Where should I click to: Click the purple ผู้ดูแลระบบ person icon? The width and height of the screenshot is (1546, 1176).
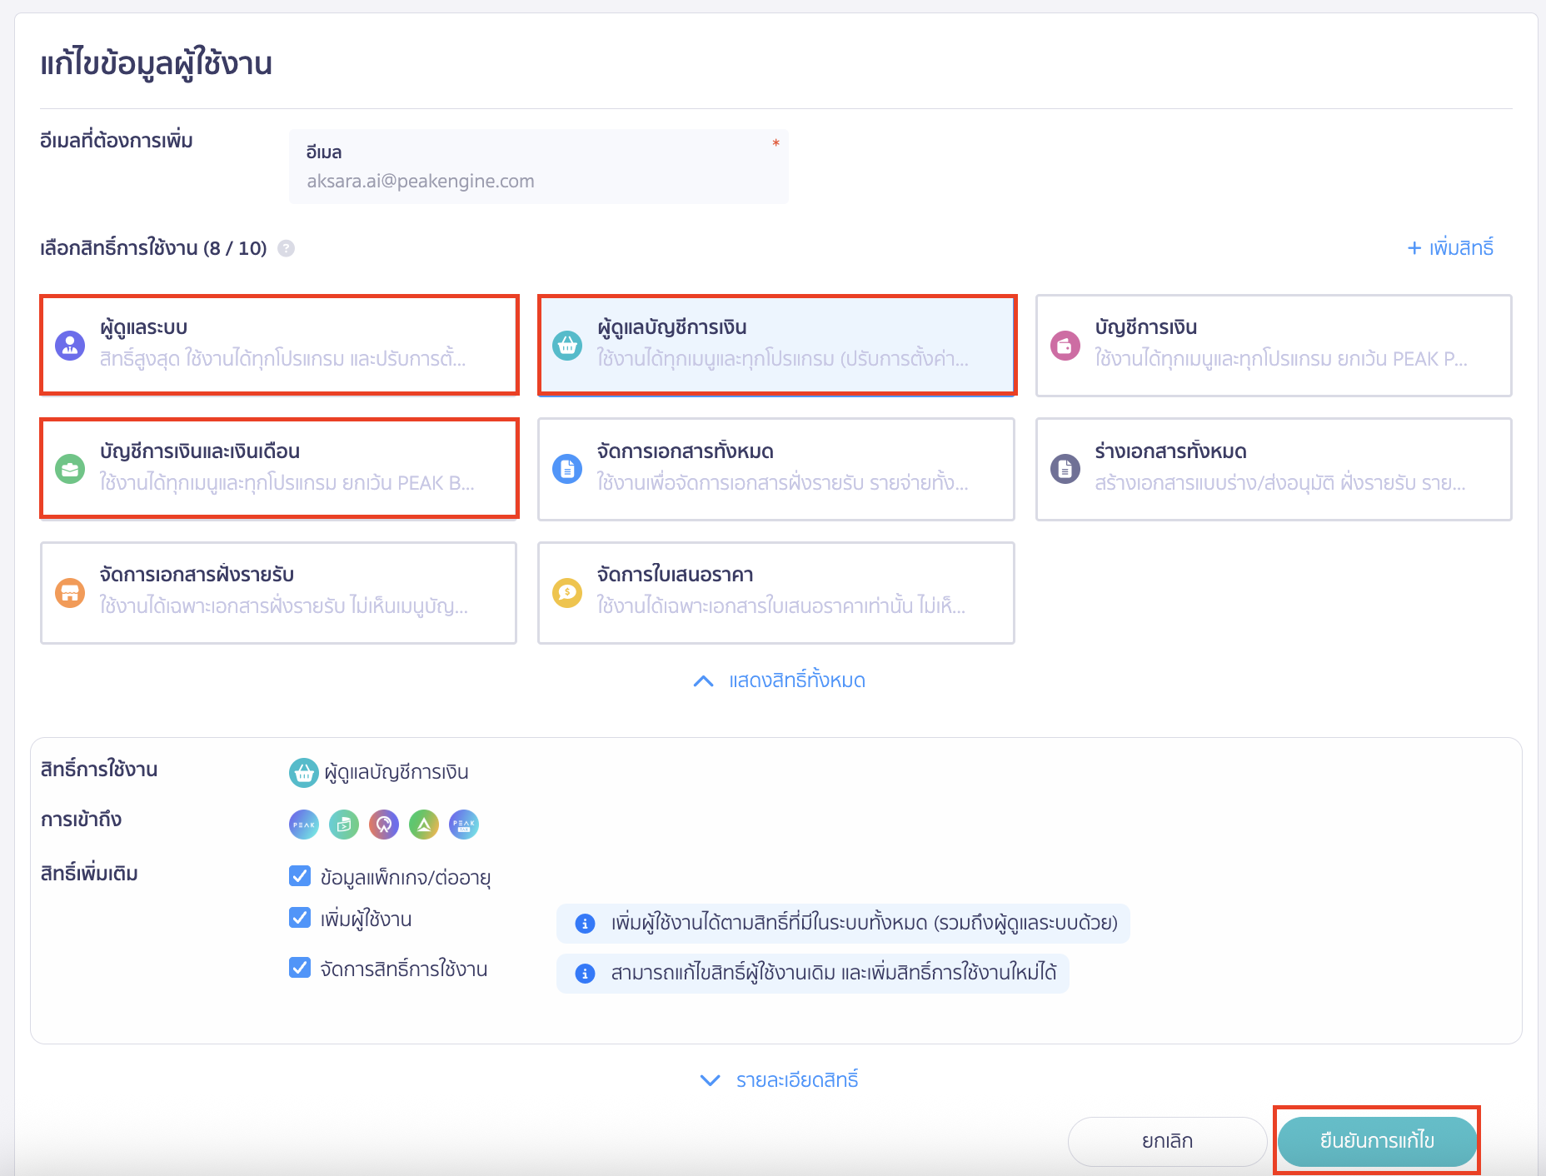tap(70, 345)
